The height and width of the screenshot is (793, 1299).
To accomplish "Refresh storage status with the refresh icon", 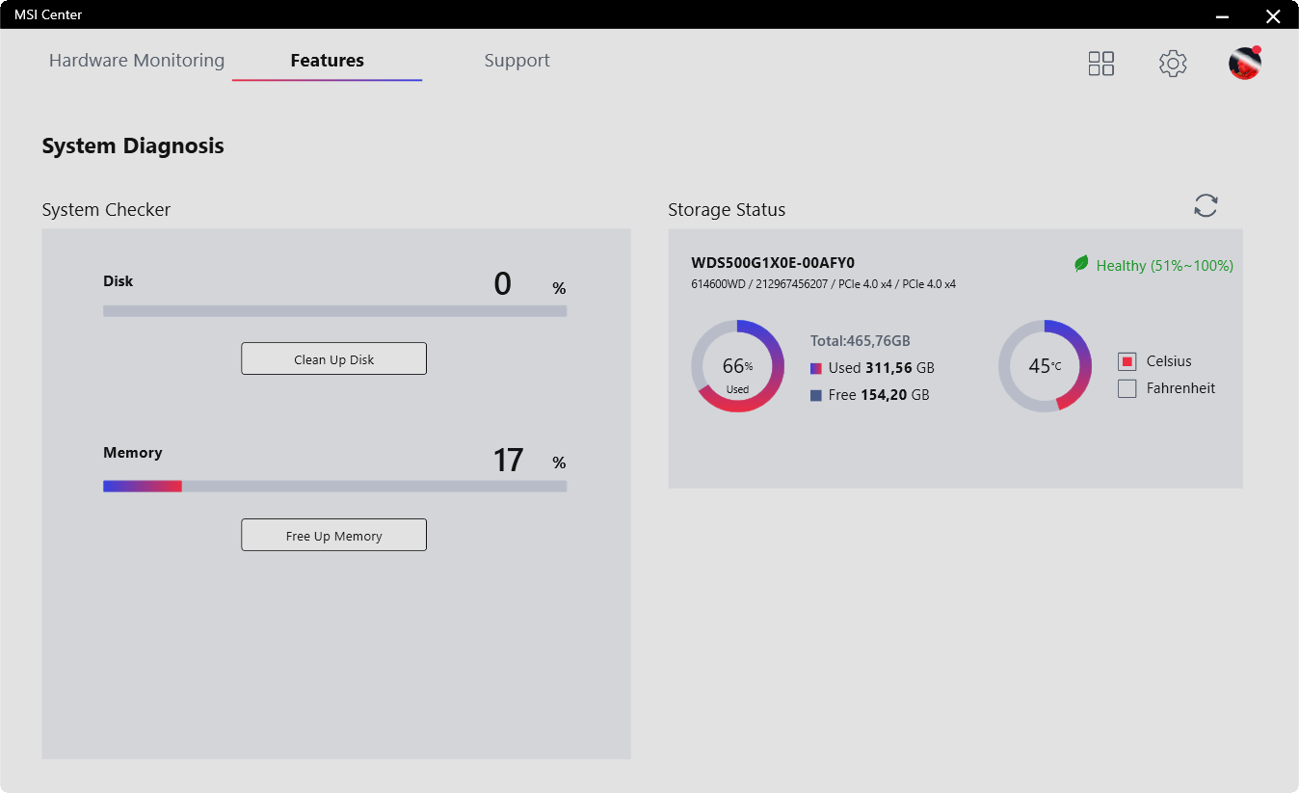I will click(x=1206, y=205).
